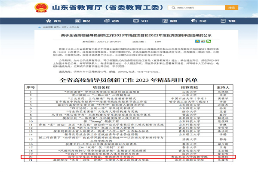Click row 6 project 四方协同 学风建设新模式
This screenshot has height=172, width=258.
102,108
